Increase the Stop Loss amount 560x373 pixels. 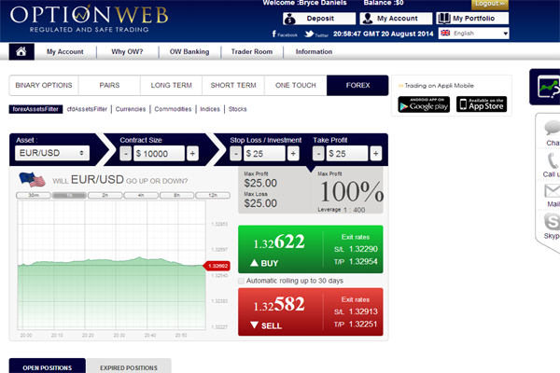(x=293, y=154)
